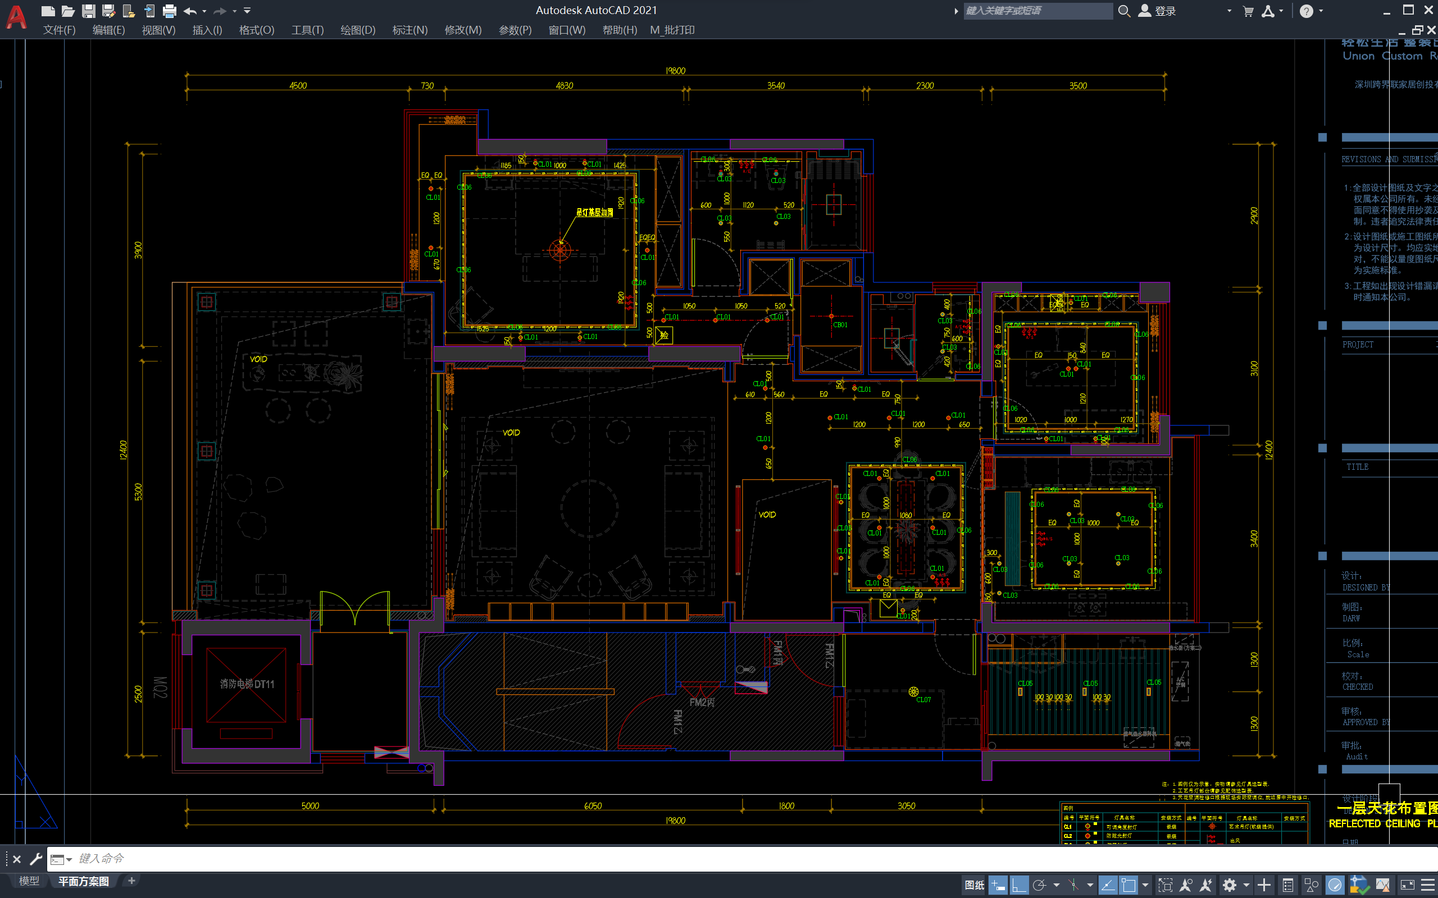
Task: Switch to the 模型 model tab
Action: [x=29, y=881]
